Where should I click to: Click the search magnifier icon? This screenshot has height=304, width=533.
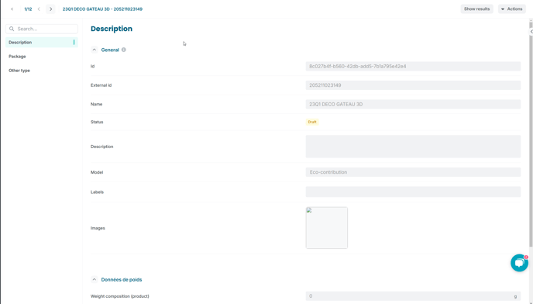coord(12,29)
